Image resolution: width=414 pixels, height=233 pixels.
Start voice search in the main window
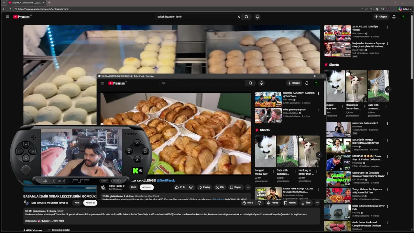(257, 17)
